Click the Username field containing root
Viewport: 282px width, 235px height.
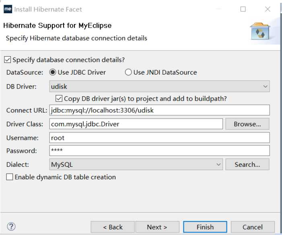pyautogui.click(x=159, y=138)
